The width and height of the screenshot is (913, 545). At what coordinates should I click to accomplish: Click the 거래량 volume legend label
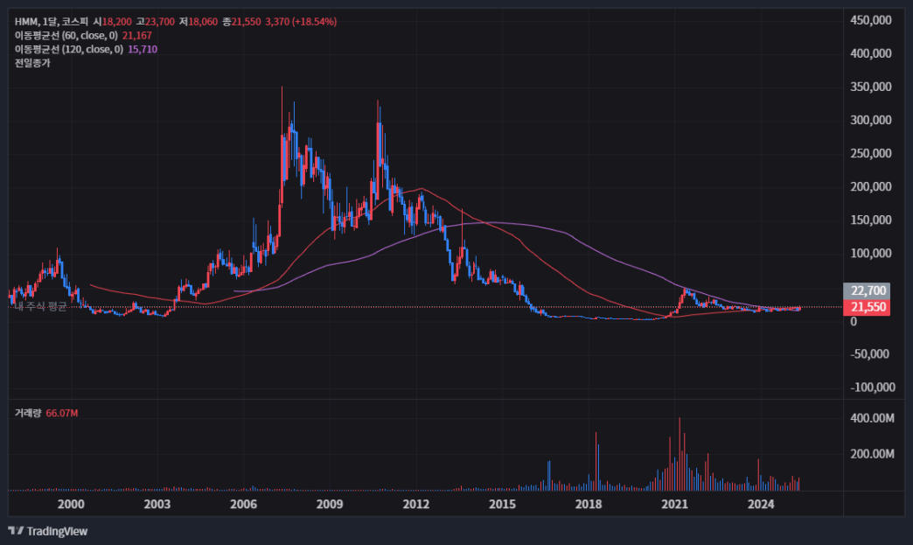pyautogui.click(x=28, y=413)
